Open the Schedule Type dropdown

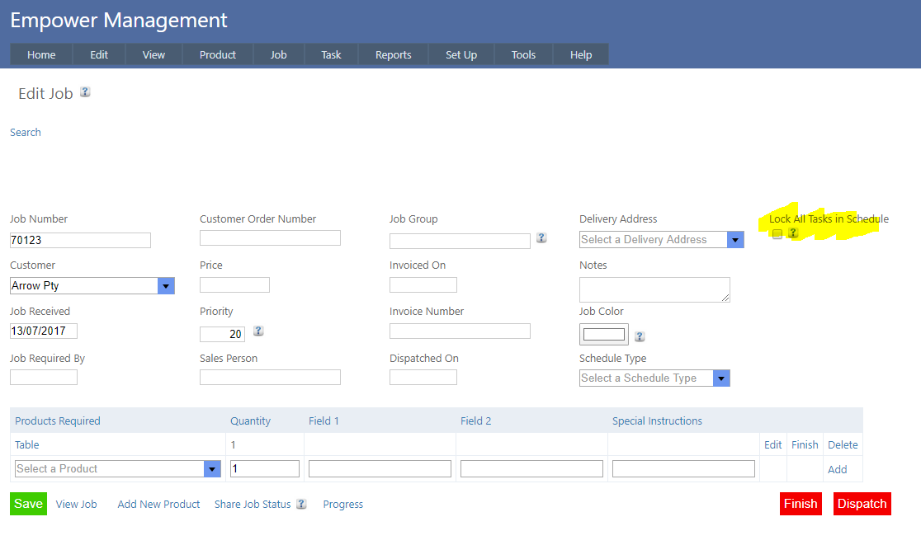(x=721, y=378)
